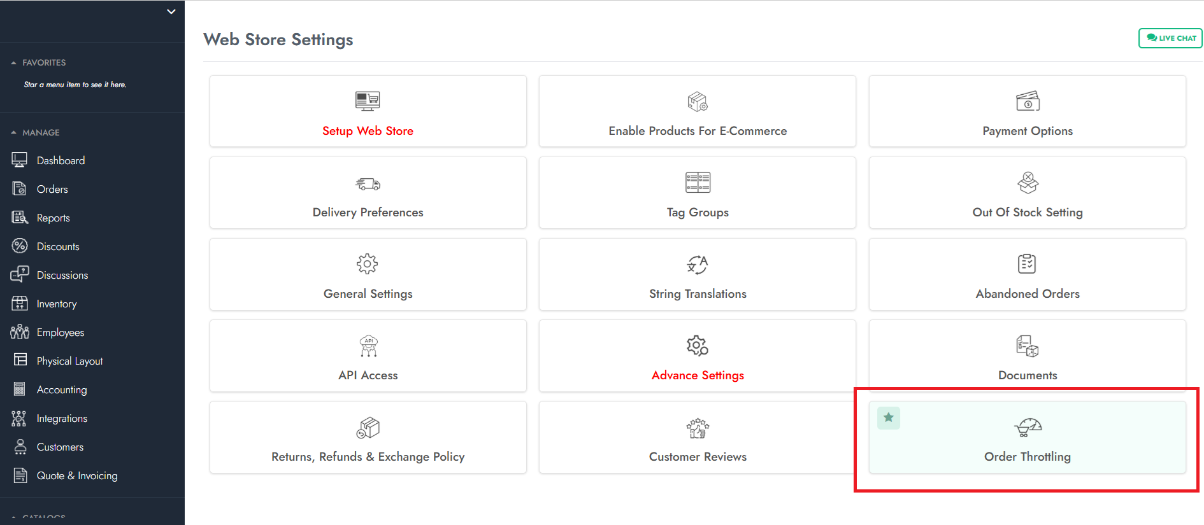Select Quote & Invoicing in sidebar
This screenshot has width=1204, height=525.
(76, 476)
